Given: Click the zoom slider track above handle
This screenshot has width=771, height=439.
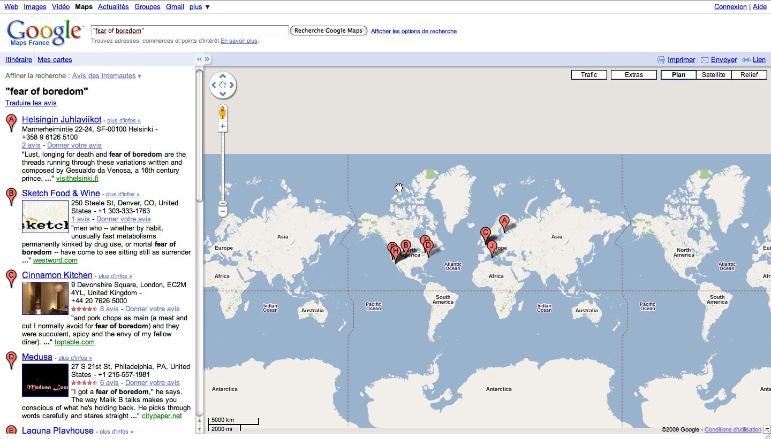Looking at the screenshot, I should click(223, 166).
